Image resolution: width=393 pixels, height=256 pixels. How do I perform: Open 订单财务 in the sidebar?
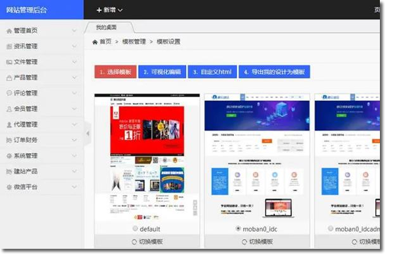pyautogui.click(x=26, y=140)
